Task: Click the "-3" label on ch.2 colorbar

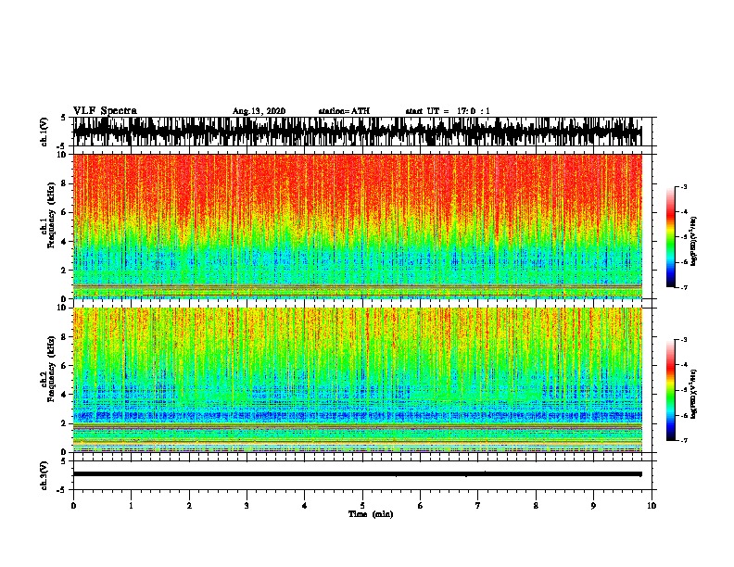Action: (684, 340)
